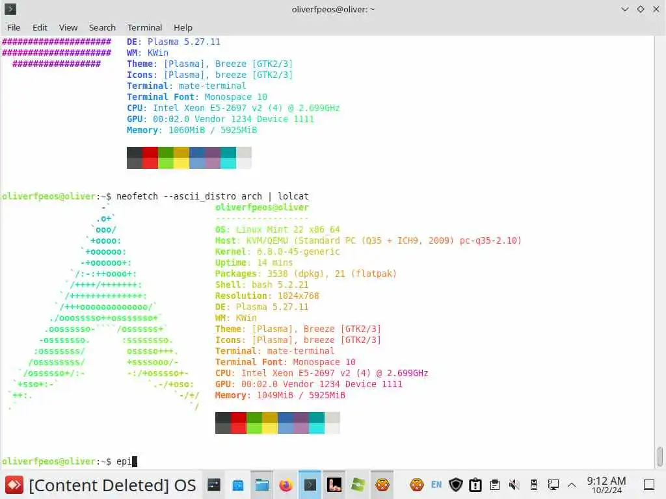This screenshot has width=666, height=499.
Task: Open the File menu
Action: click(14, 27)
